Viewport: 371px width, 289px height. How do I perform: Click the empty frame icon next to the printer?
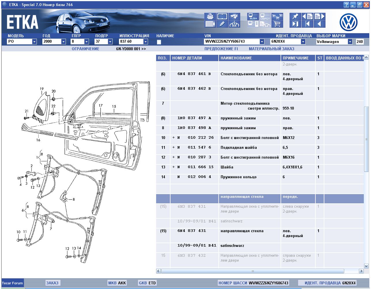point(222,16)
